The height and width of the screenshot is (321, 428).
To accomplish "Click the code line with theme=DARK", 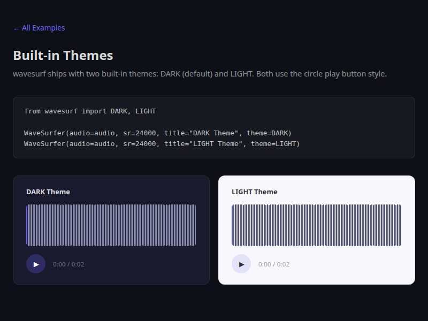I will (x=158, y=133).
